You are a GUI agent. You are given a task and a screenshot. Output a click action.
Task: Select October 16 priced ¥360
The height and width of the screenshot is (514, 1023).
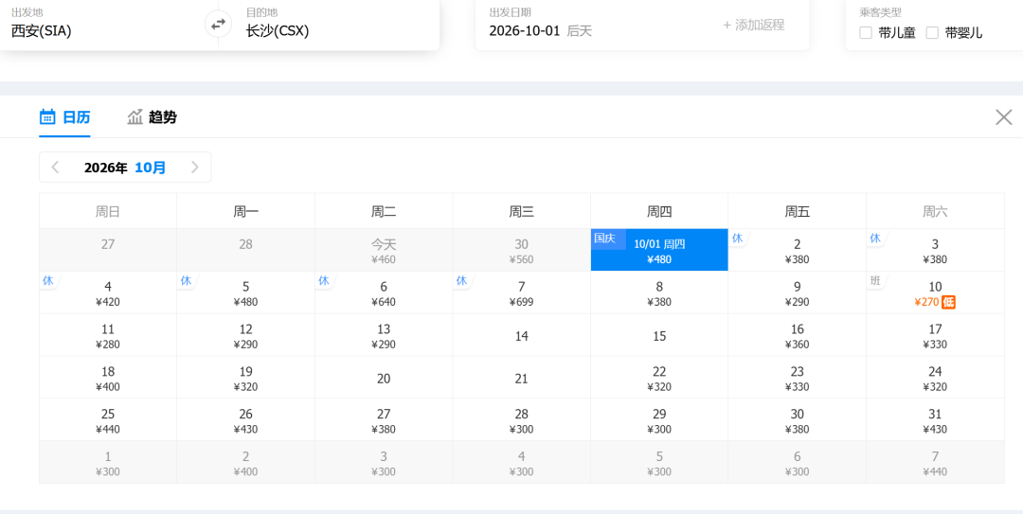pos(798,335)
